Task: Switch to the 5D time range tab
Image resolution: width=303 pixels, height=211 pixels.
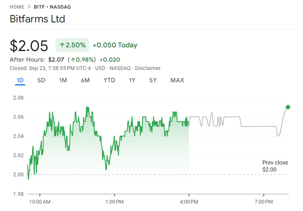Action: (x=41, y=80)
